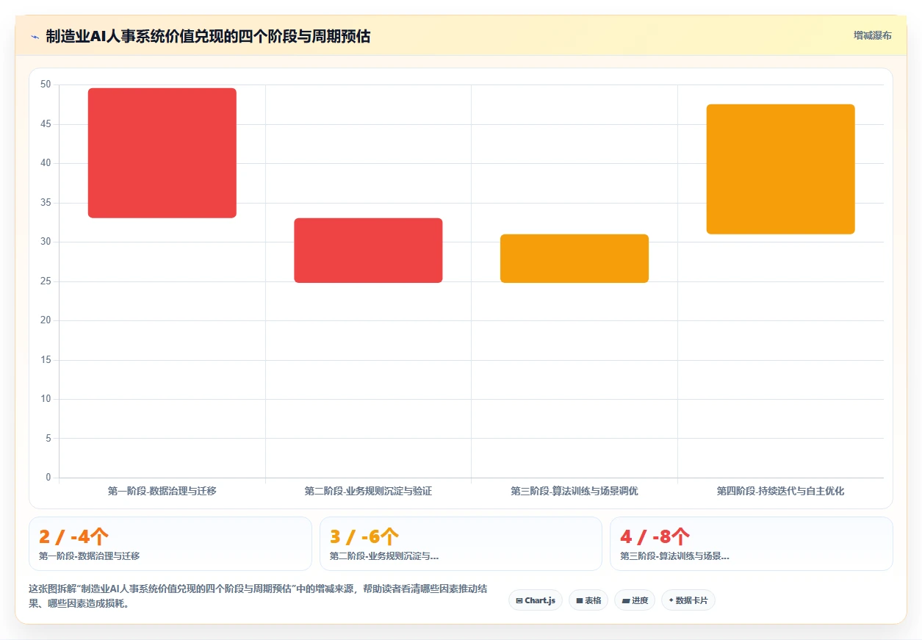Viewport: 922px width, 640px height.
Task: Open the data card showing 2 / -4个
Action: (170, 544)
